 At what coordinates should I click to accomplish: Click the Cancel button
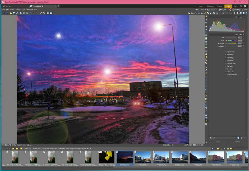tap(237, 142)
